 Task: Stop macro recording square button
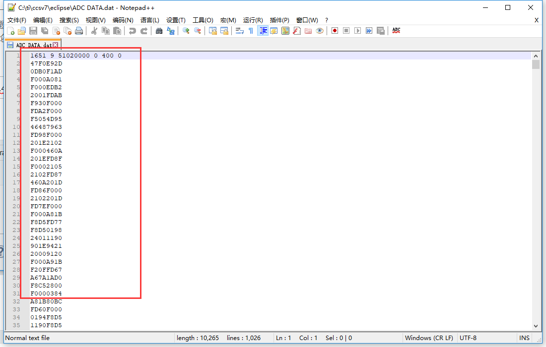(x=346, y=31)
